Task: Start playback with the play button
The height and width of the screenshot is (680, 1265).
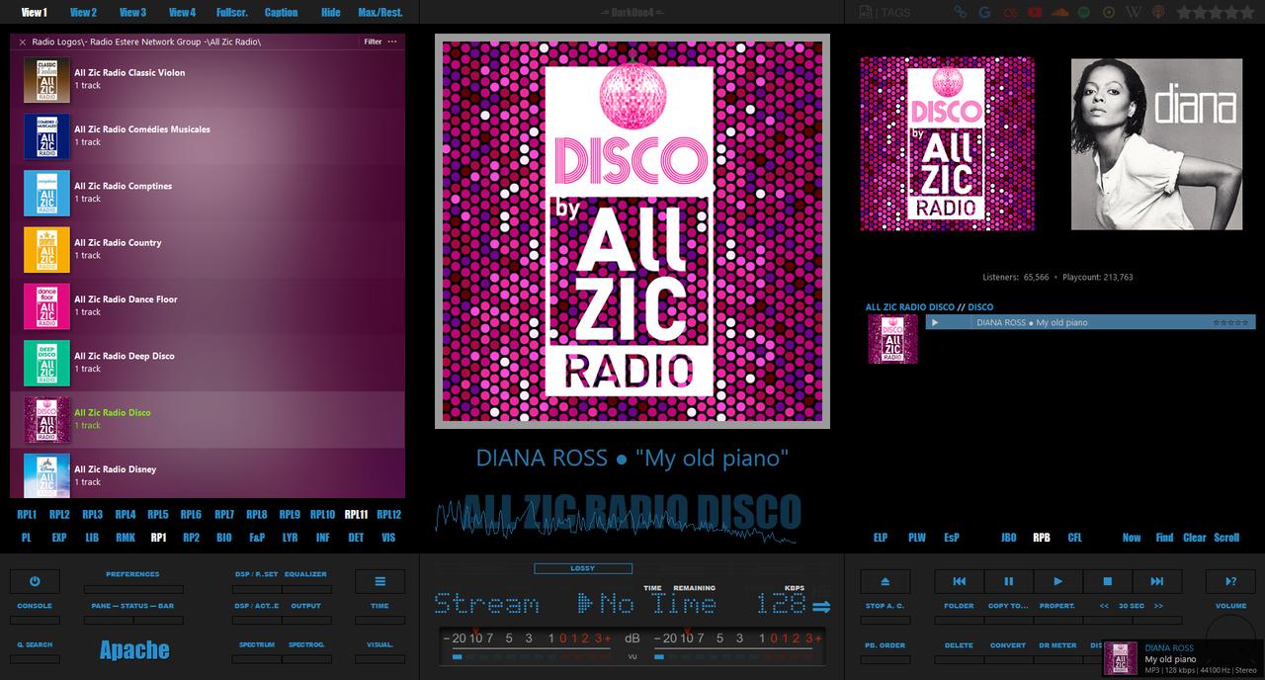Action: pos(1057,581)
